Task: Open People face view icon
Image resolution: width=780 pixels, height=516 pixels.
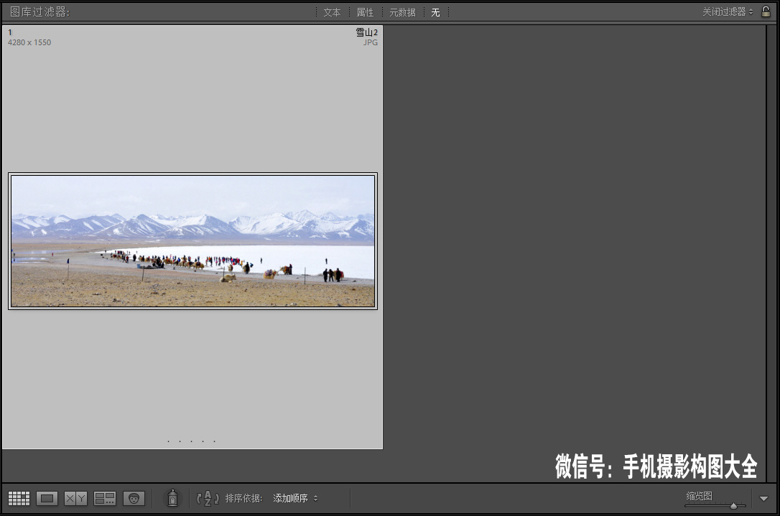Action: pos(134,498)
